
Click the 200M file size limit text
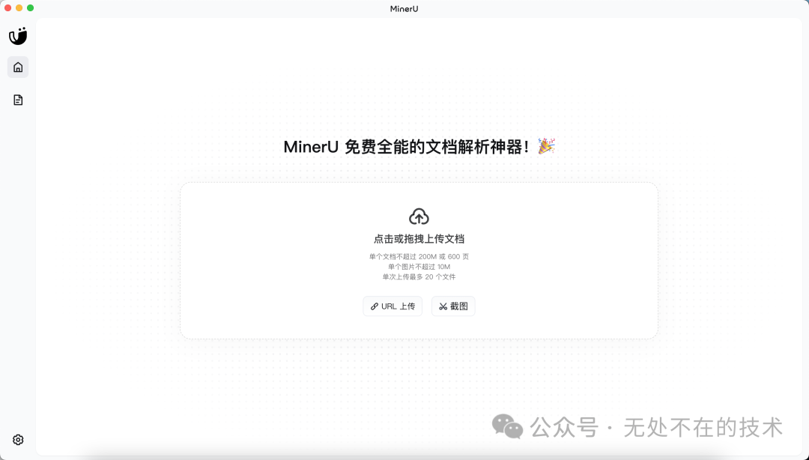(419, 256)
